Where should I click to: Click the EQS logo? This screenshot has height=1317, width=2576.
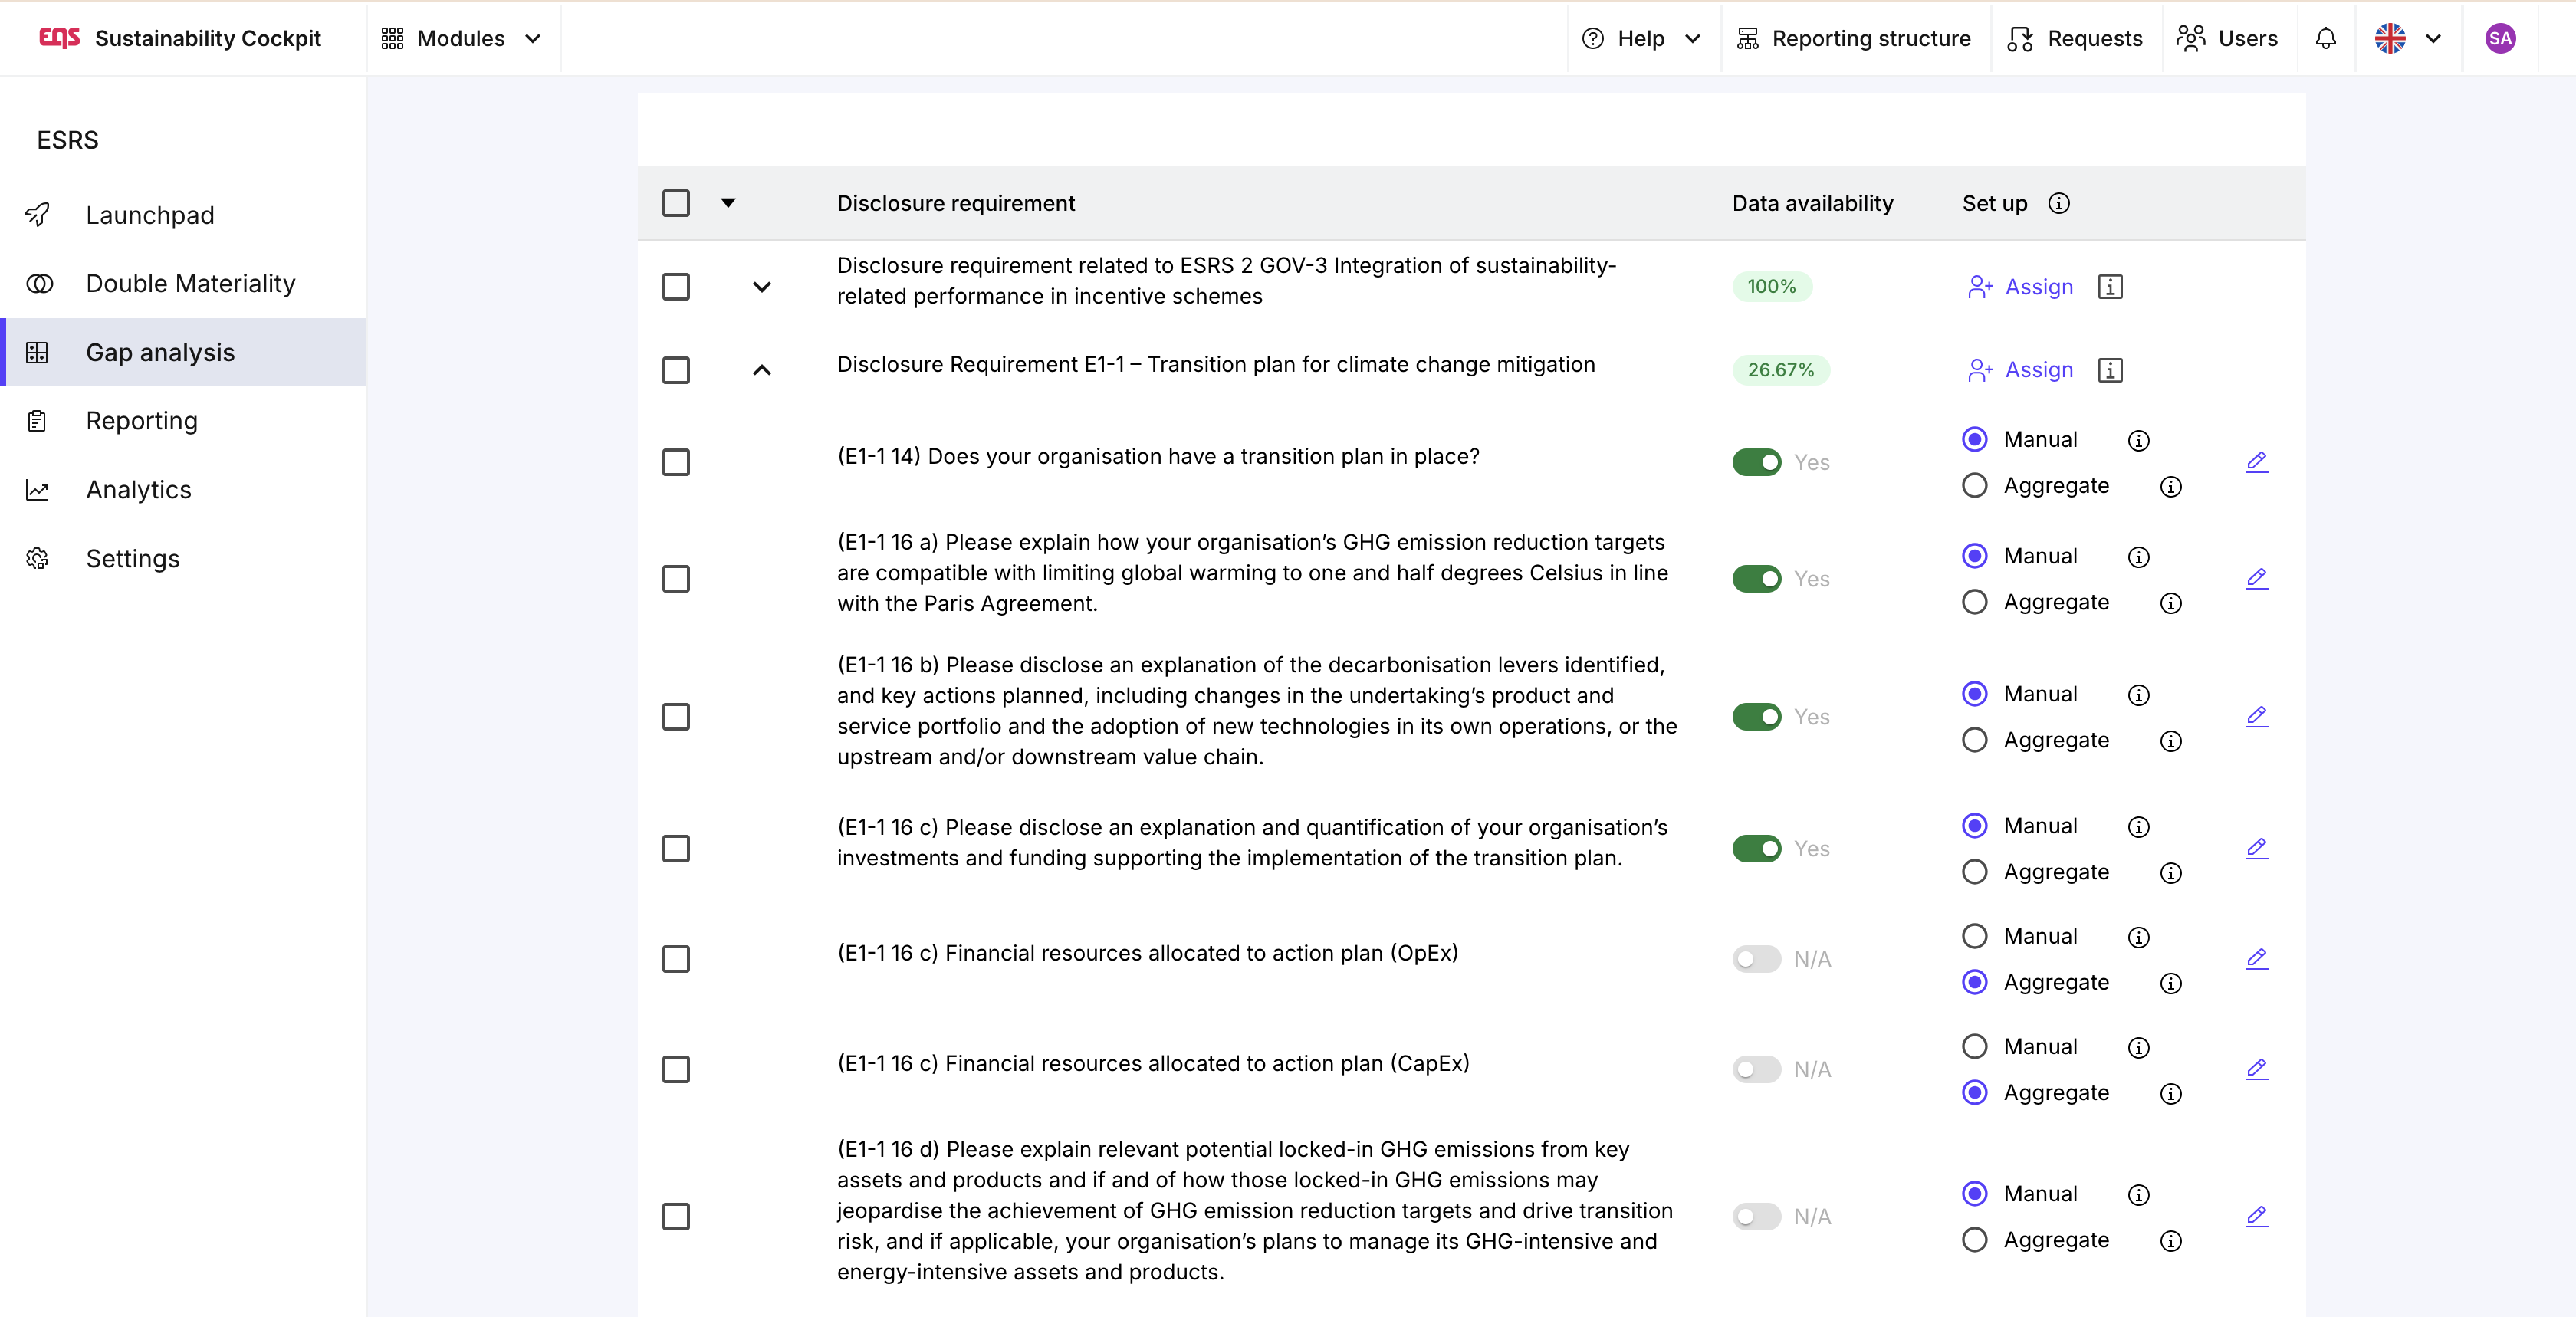coord(59,38)
